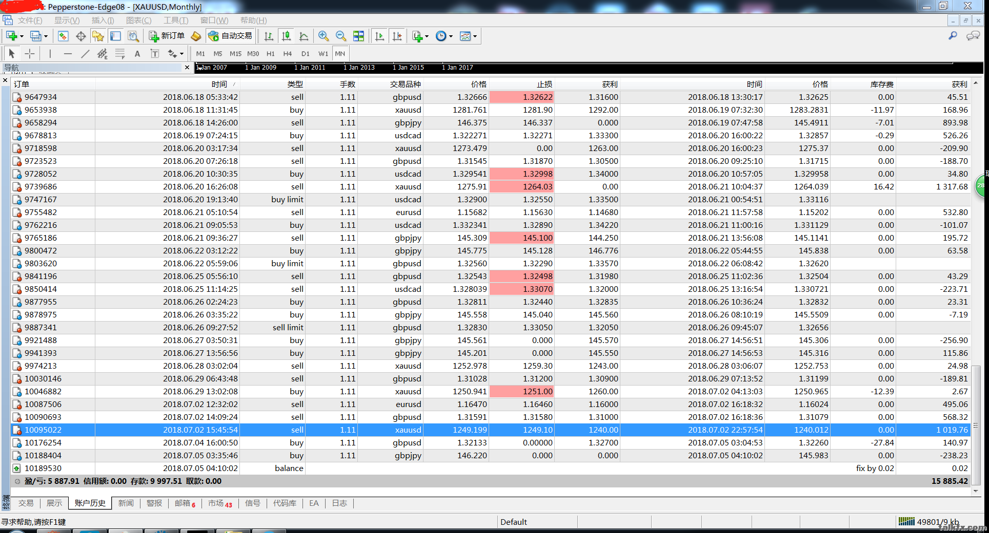989x533 pixels.
Task: Expand the Templates dropdown arrow
Action: [475, 36]
